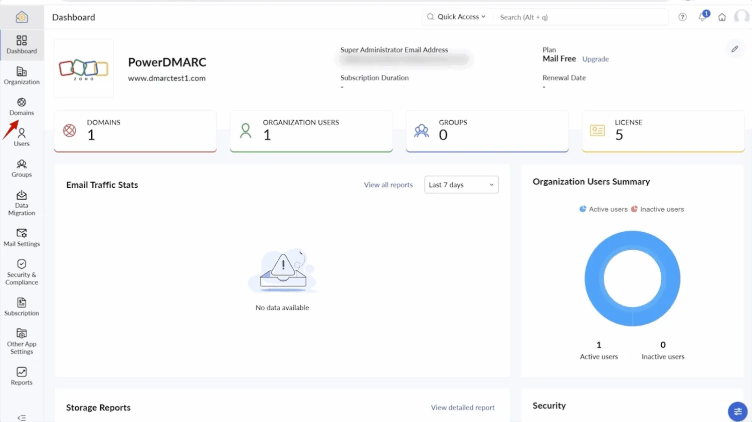The image size is (752, 422).
Task: Open the help question mark icon
Action: (x=682, y=17)
